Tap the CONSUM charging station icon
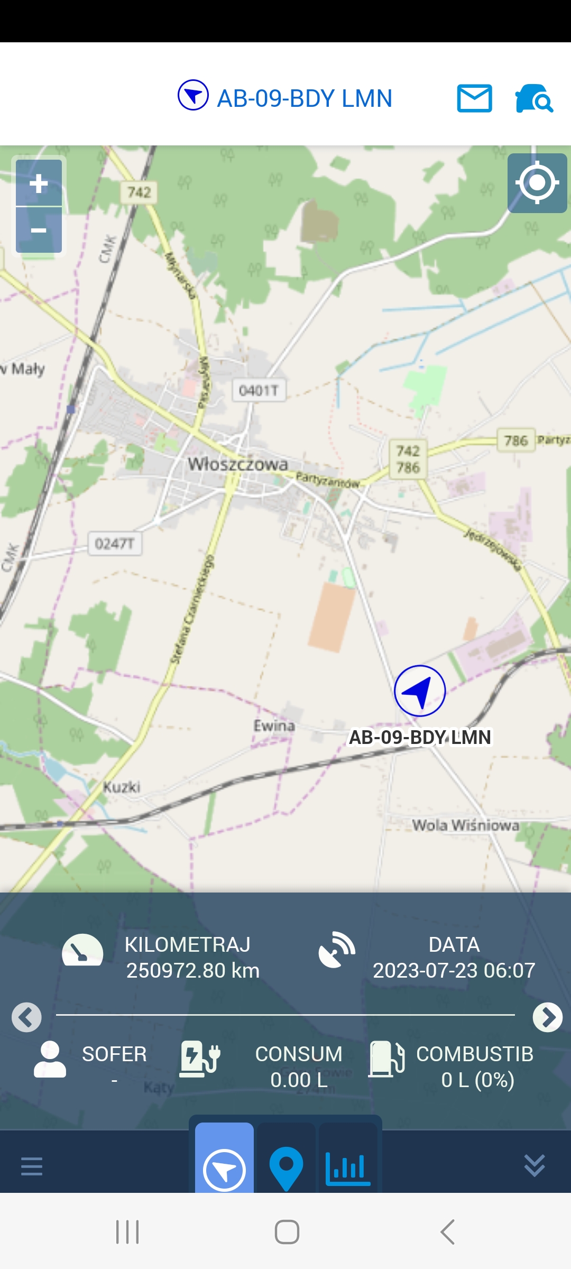The height and width of the screenshot is (1269, 571). 199,1059
